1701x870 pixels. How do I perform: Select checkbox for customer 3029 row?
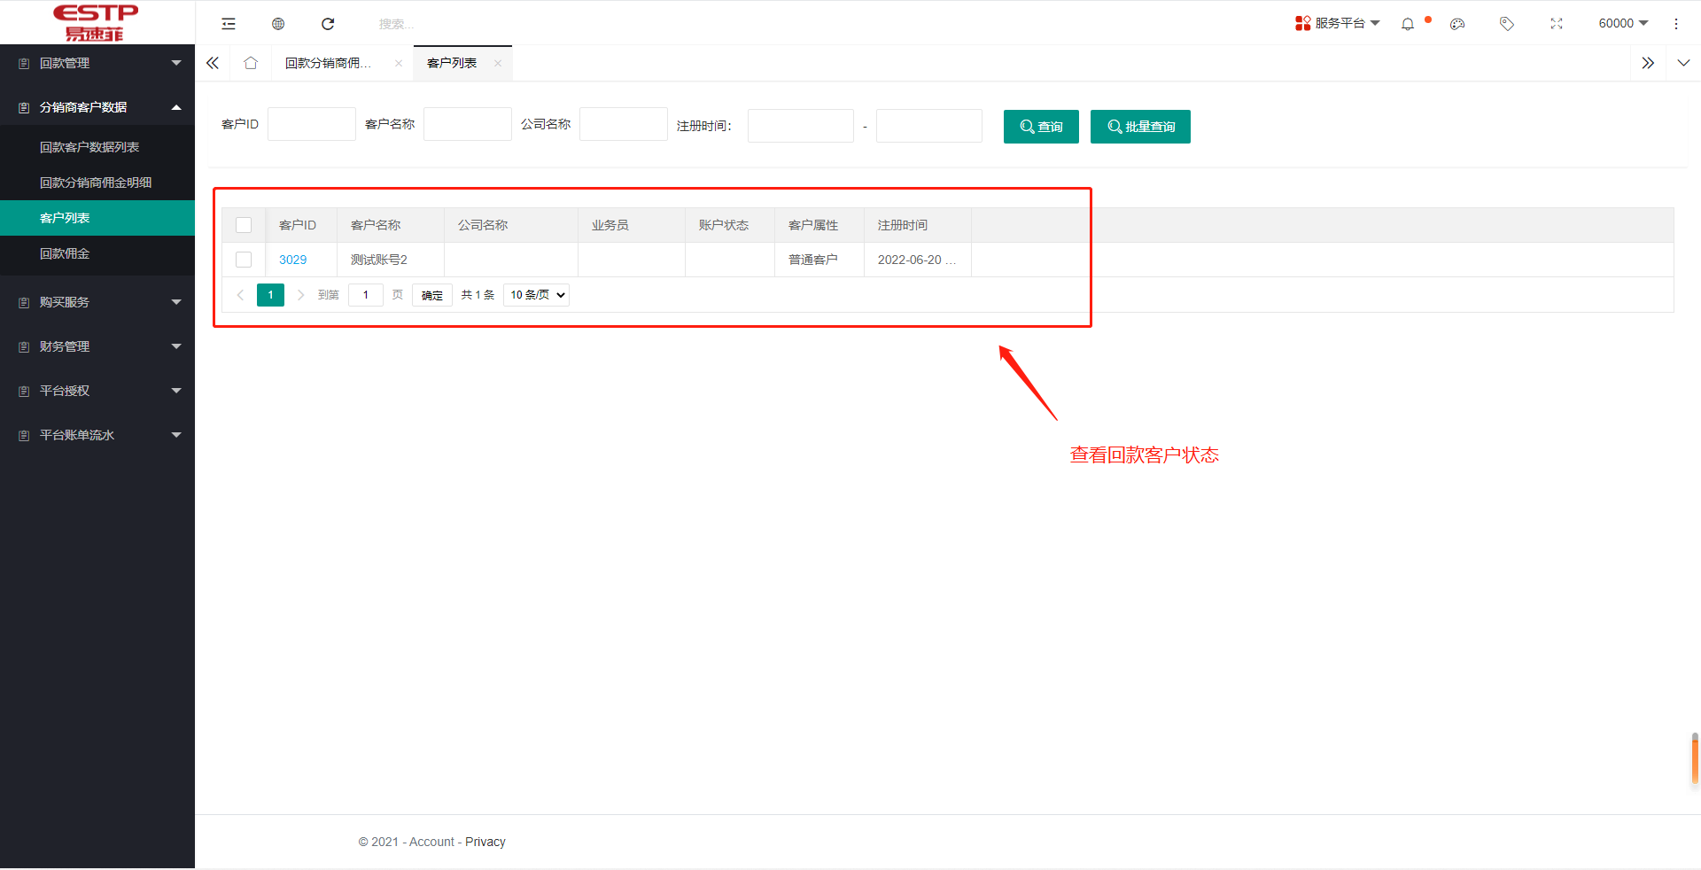click(x=244, y=260)
